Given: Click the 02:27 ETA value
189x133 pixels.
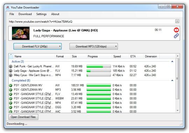Looking at the screenshot, I should coord(133,75).
